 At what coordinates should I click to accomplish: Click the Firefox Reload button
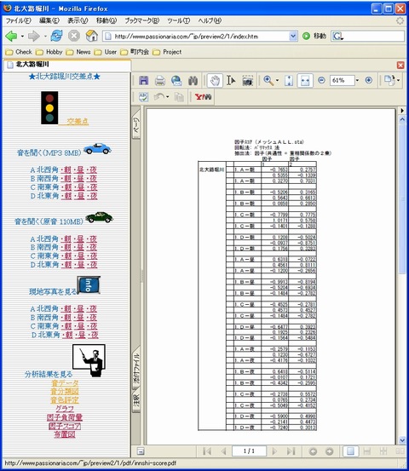pyautogui.click(x=56, y=36)
